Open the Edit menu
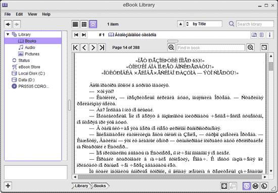The image size is (278, 193). 19,14
